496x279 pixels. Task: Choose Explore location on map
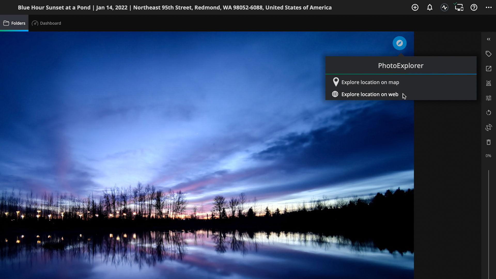pyautogui.click(x=401, y=82)
